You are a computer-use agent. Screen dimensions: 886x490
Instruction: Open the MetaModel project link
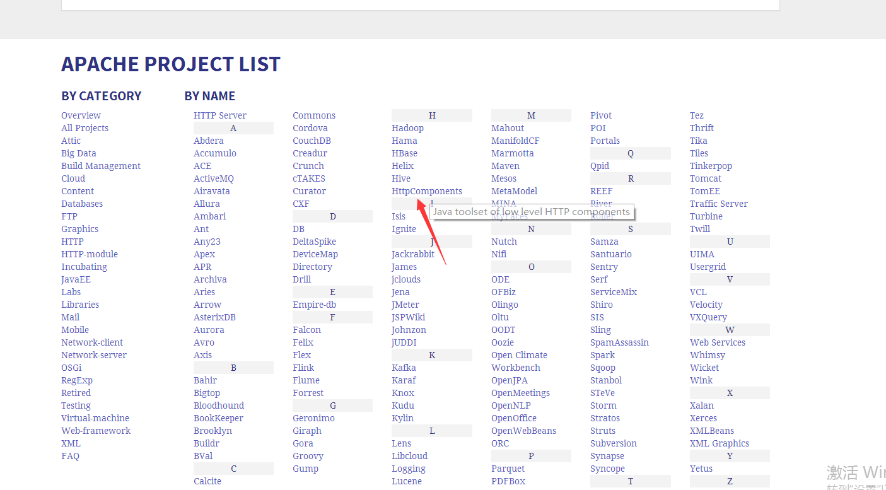514,191
